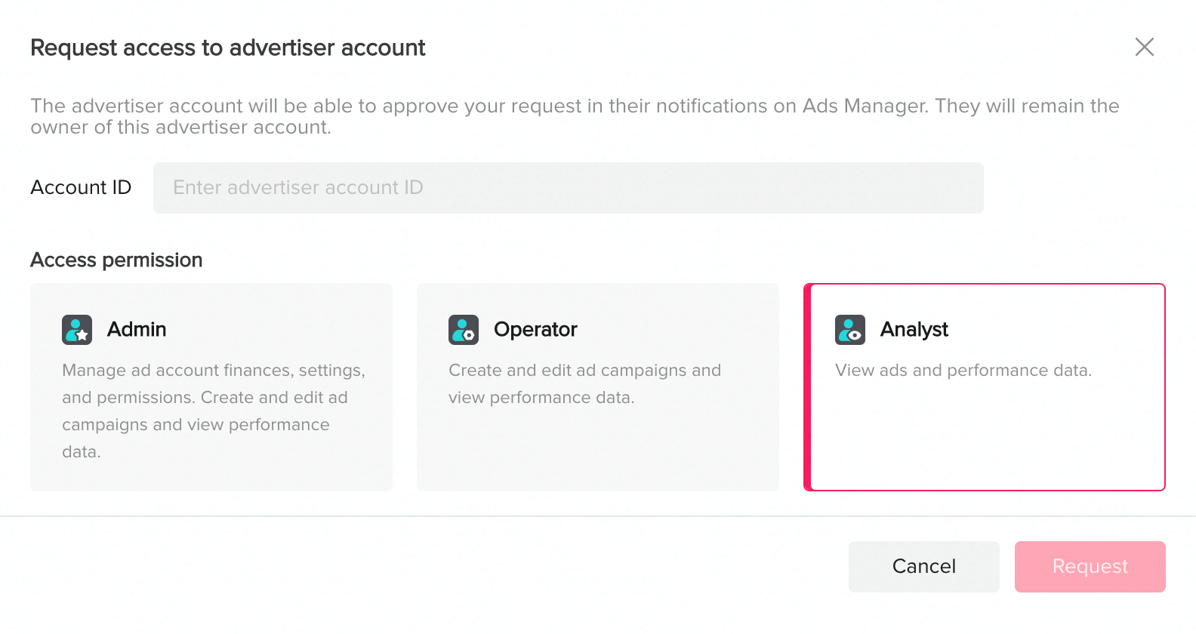
Task: Focus the advertiser account ID field
Action: pyautogui.click(x=569, y=188)
